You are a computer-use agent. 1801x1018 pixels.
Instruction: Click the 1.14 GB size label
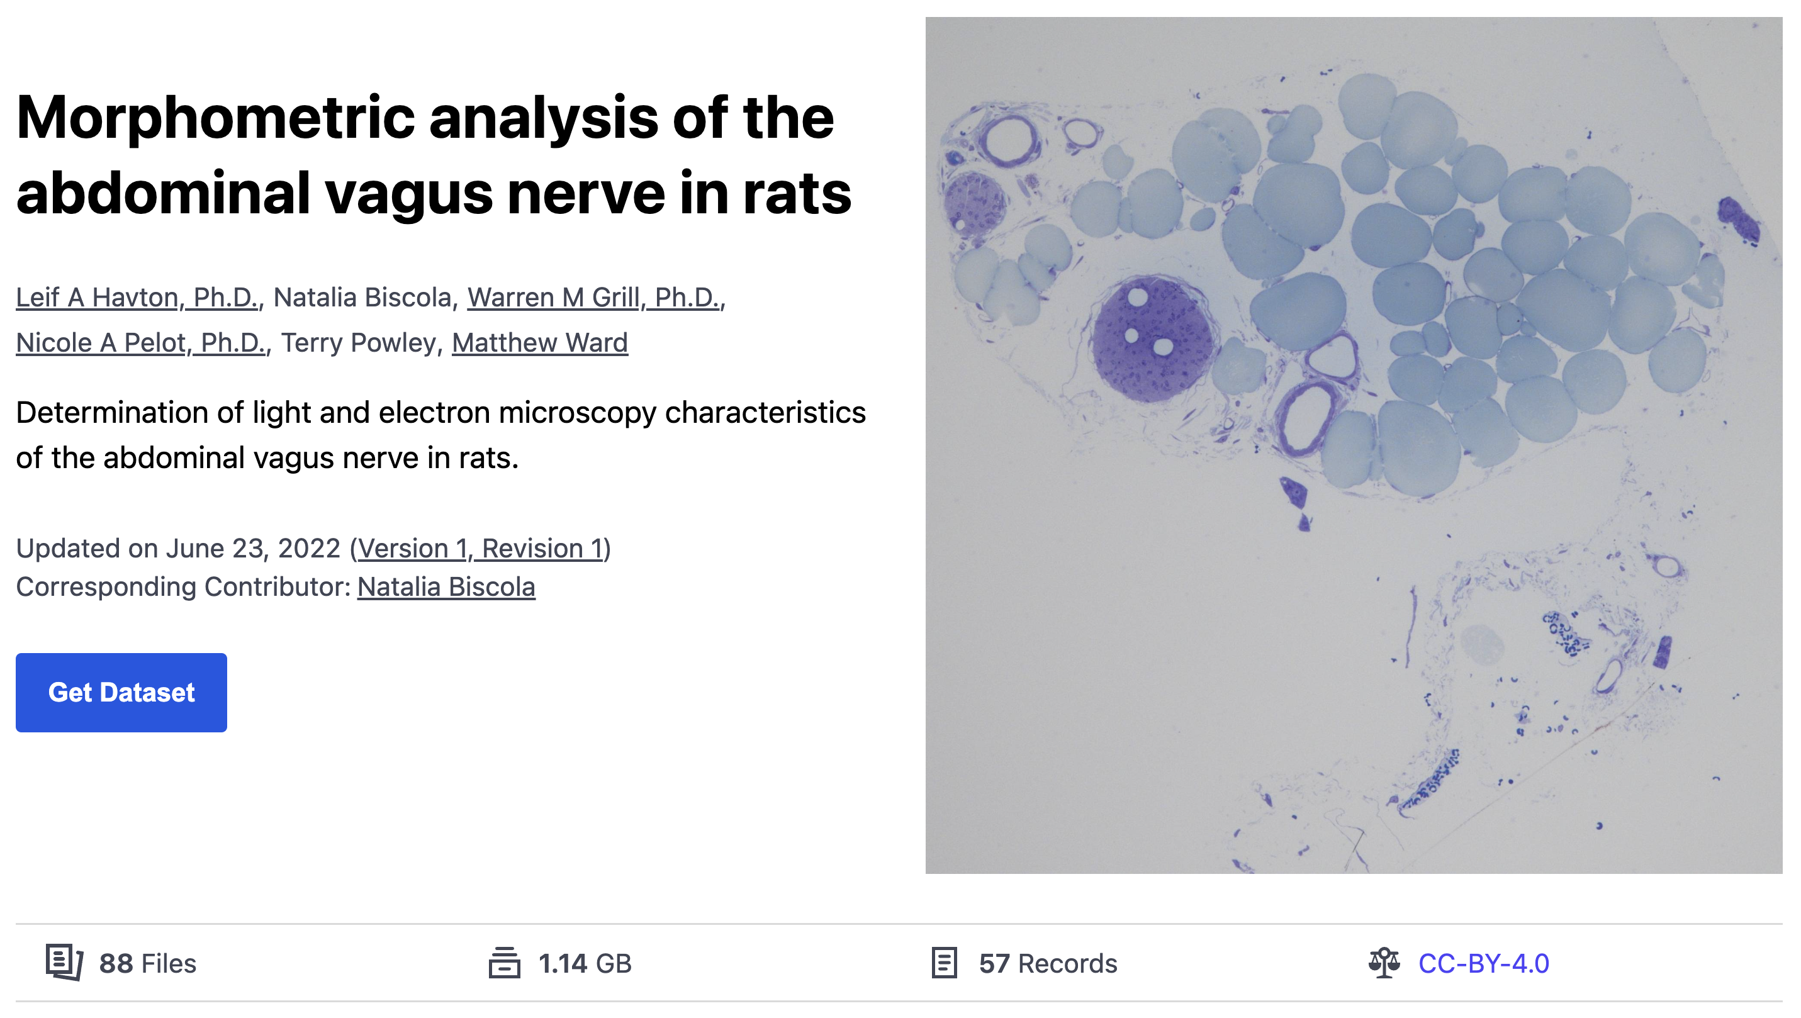pyautogui.click(x=585, y=963)
